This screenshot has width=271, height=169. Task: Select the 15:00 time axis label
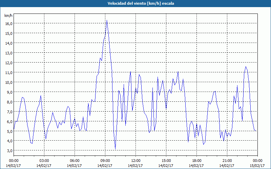point(166,161)
